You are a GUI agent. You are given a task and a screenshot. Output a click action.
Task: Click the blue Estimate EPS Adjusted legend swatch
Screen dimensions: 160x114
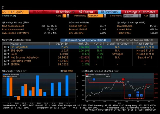4,75
